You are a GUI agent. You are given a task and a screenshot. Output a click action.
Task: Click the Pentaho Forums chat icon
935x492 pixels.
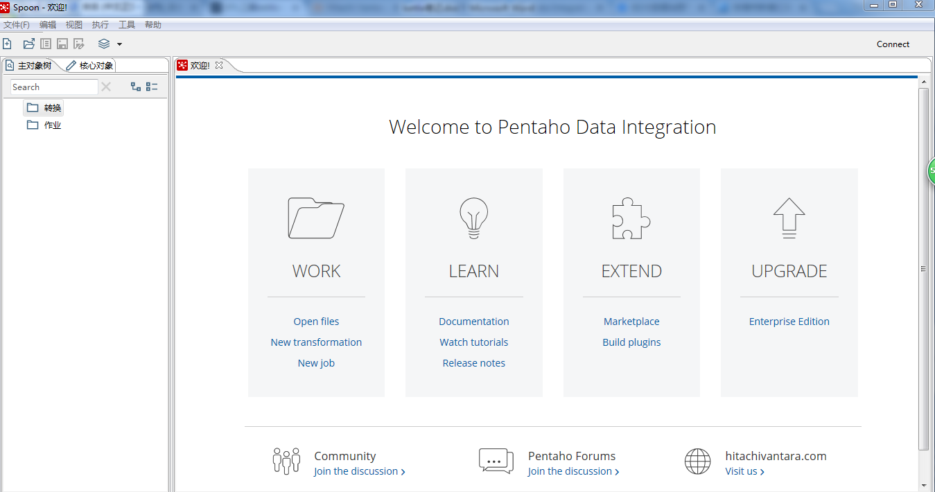pos(496,461)
